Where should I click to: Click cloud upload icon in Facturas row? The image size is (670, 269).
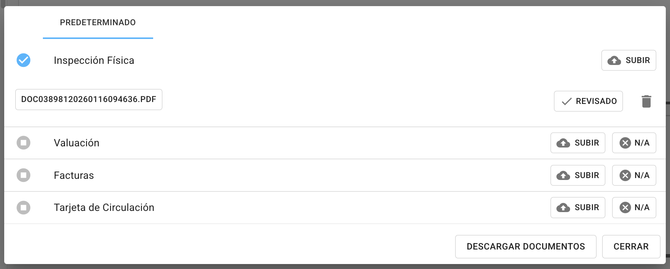click(563, 175)
